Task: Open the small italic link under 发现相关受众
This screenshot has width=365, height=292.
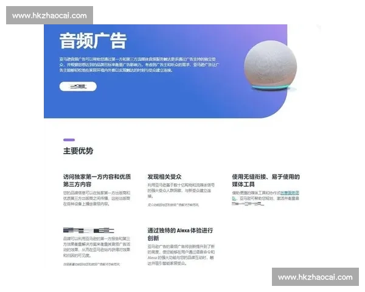Action: pos(173,205)
